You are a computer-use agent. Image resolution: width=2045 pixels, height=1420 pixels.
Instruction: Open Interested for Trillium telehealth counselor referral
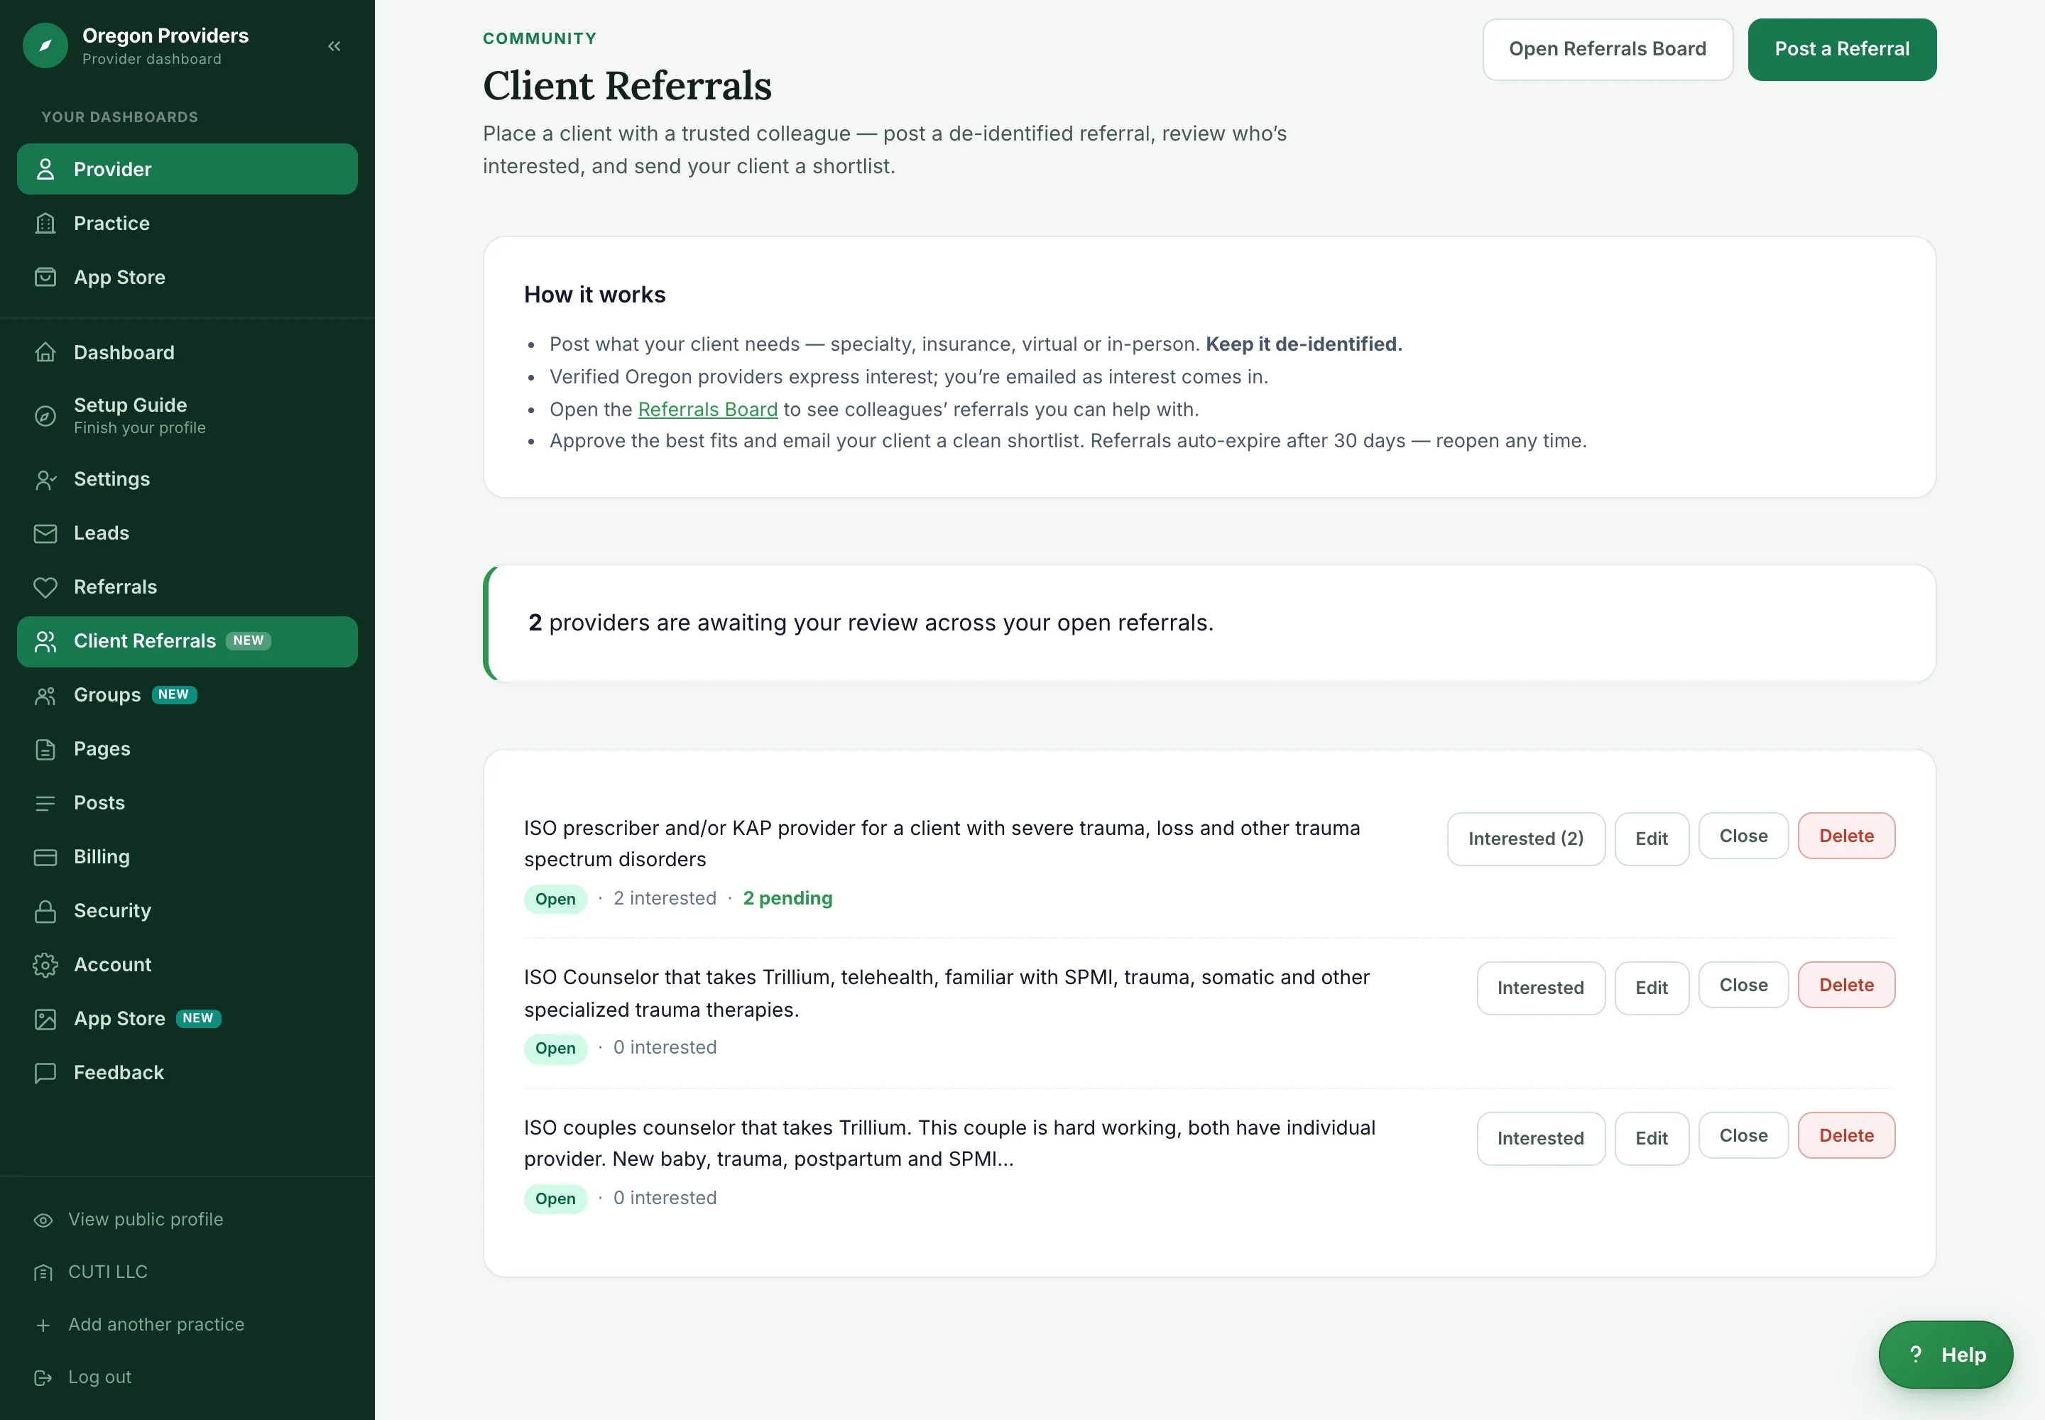[x=1540, y=988]
